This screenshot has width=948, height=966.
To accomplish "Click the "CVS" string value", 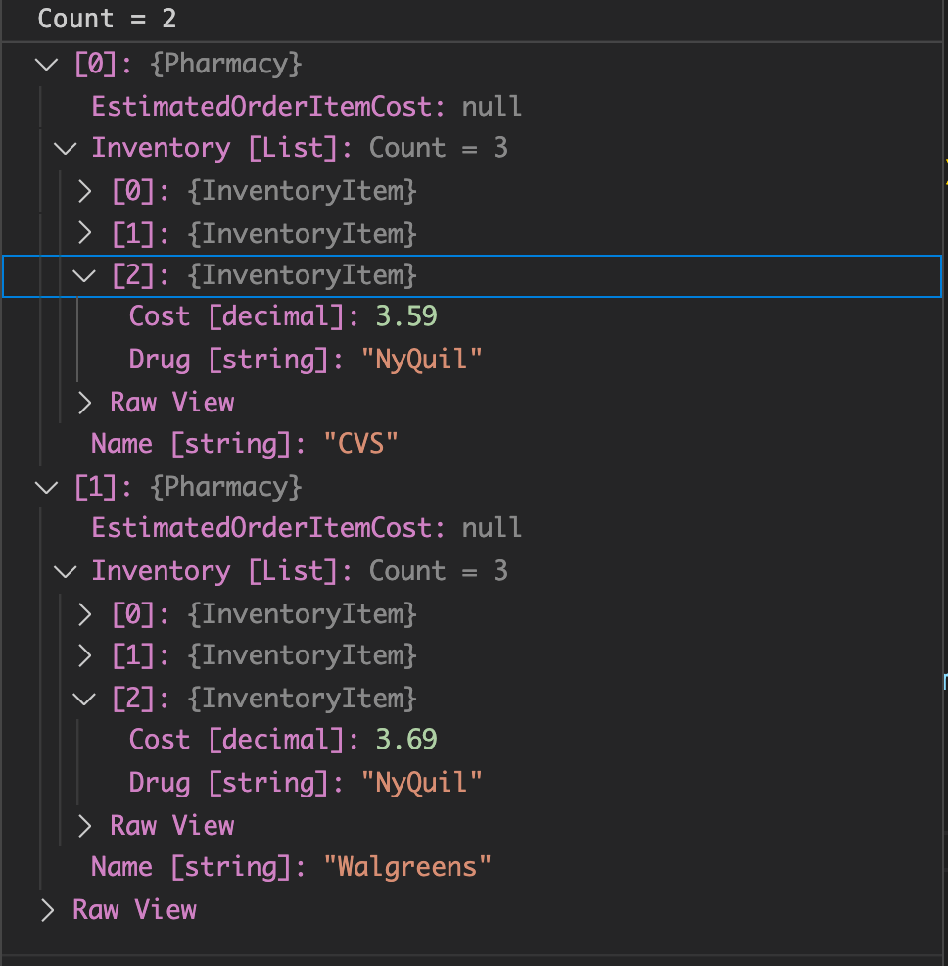I will point(361,443).
